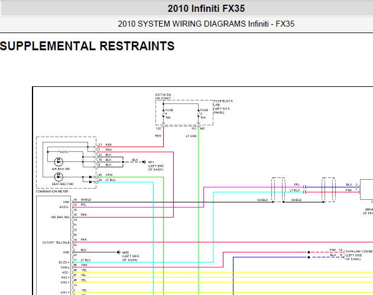This screenshot has height=295, width=373.
Task: Click the M55 ground symbol
Action: (118, 252)
